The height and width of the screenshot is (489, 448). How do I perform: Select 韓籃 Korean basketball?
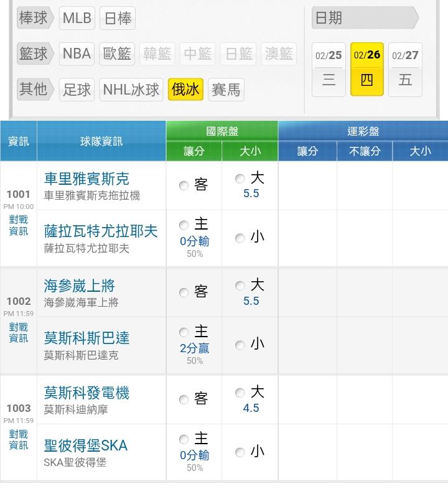tap(157, 54)
